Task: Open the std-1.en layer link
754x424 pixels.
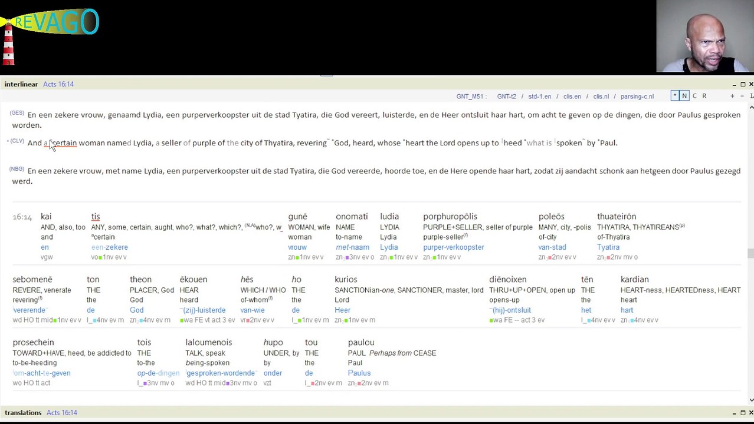Action: [x=539, y=97]
